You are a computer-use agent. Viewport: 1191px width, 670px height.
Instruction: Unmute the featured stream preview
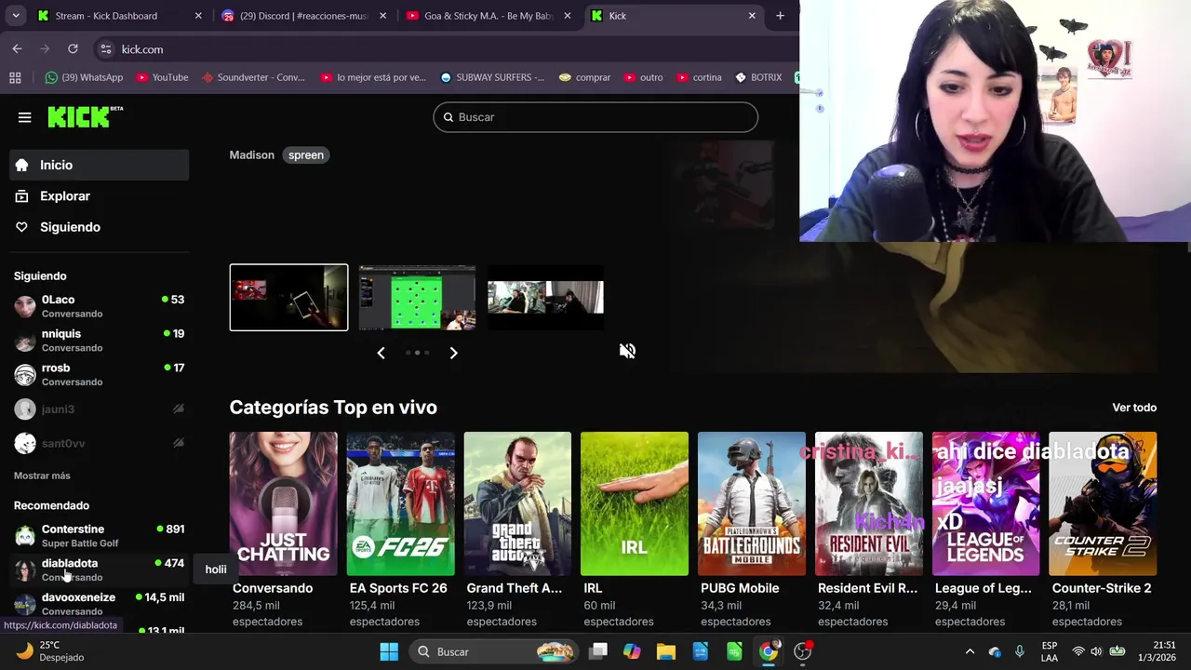tap(628, 351)
